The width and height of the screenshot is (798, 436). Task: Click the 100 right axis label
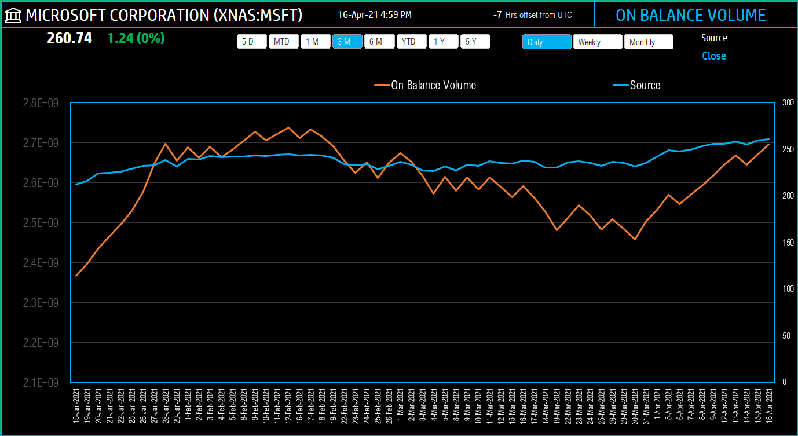point(788,289)
